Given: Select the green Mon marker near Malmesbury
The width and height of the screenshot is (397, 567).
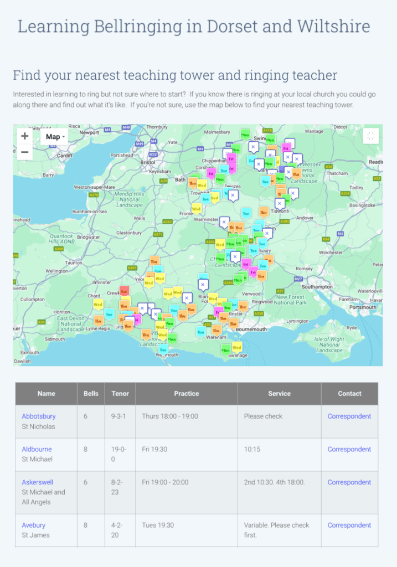Looking at the screenshot, I should [245, 133].
